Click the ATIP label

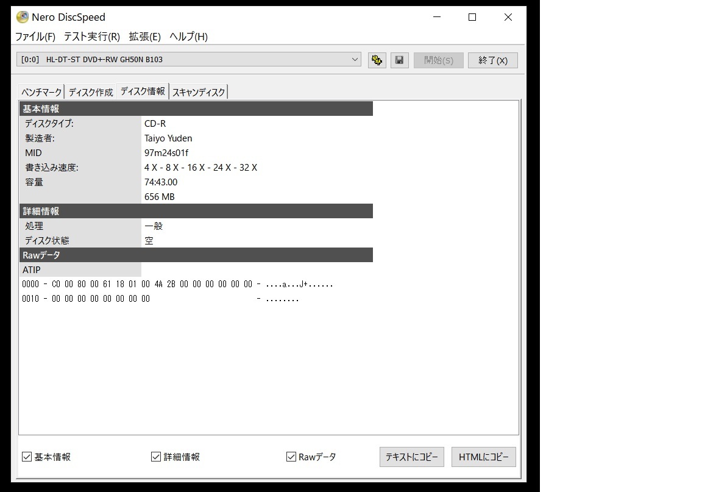click(x=31, y=269)
